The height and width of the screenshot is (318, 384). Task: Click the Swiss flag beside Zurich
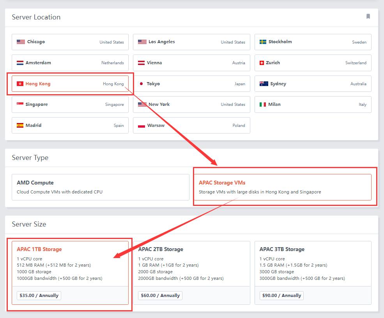click(262, 63)
